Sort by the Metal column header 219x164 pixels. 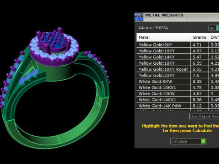pyautogui.click(x=163, y=37)
